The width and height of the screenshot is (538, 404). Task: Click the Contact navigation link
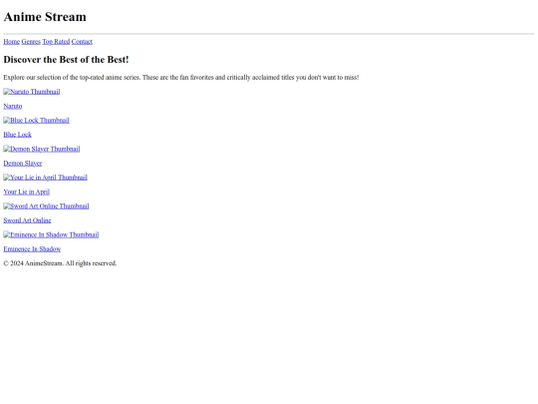point(82,42)
